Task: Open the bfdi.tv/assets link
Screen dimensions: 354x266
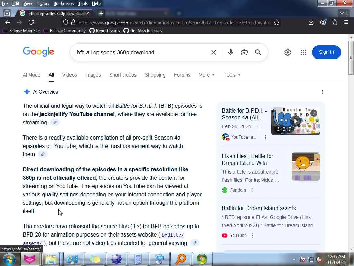Action: click(x=173, y=235)
